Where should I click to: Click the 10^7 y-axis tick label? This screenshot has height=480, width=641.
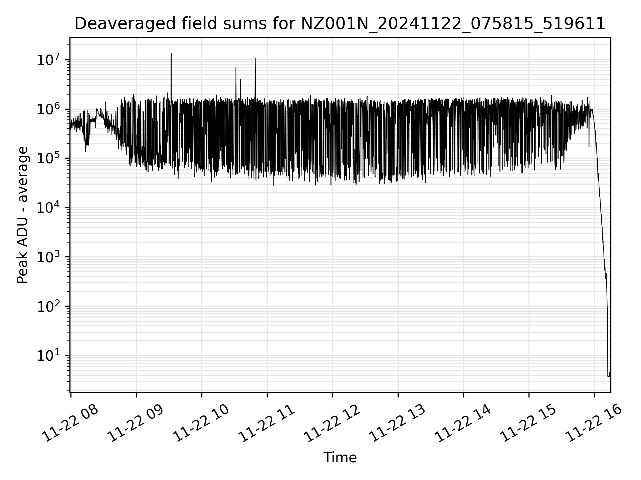[x=49, y=60]
